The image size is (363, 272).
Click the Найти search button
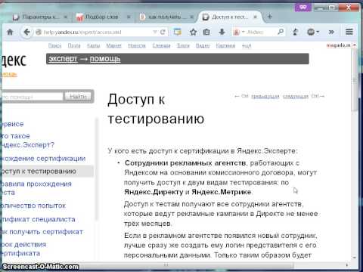click(x=79, y=97)
